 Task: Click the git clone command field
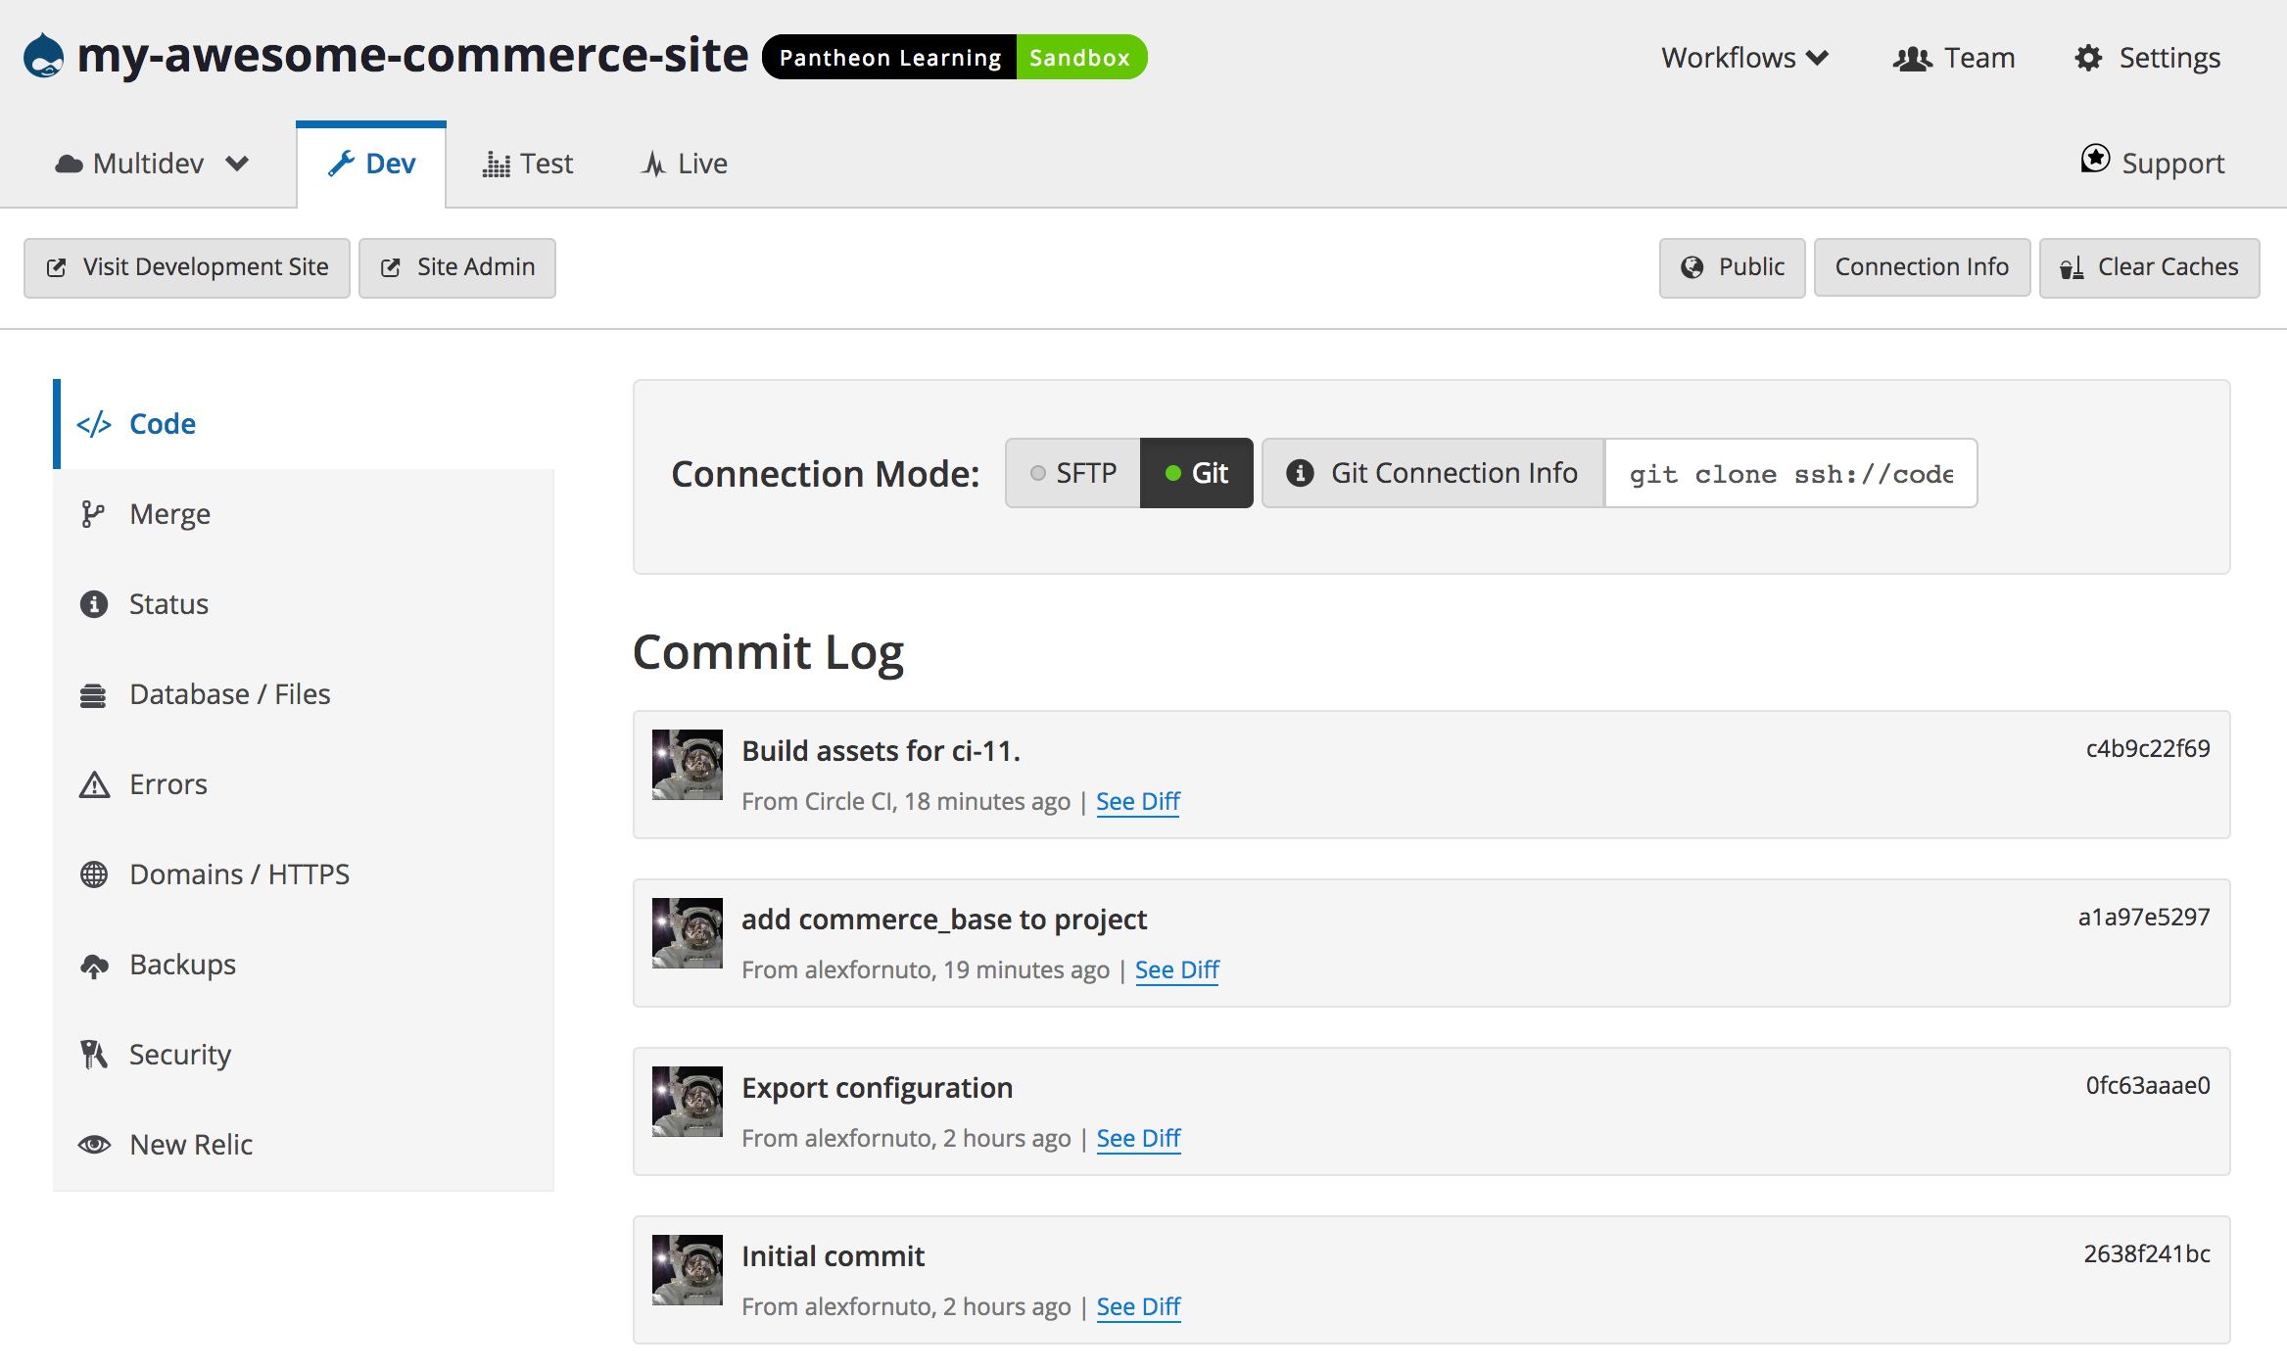click(1790, 474)
